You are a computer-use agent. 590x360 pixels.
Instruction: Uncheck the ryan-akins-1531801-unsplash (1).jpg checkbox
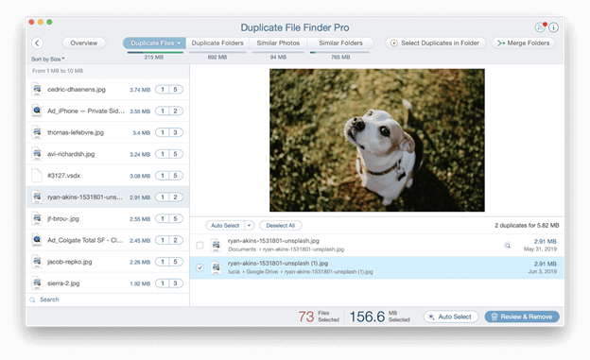tap(200, 267)
